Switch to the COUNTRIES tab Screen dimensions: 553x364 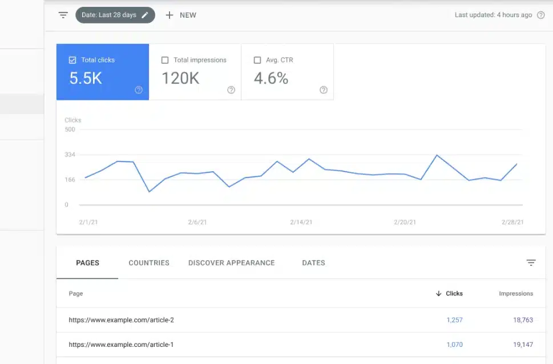148,262
